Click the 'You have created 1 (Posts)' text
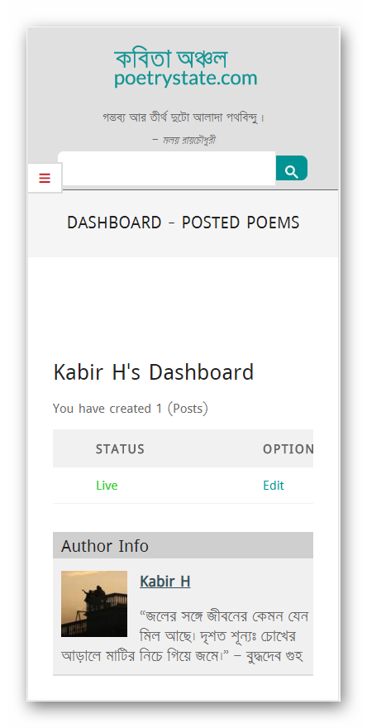 tap(131, 409)
